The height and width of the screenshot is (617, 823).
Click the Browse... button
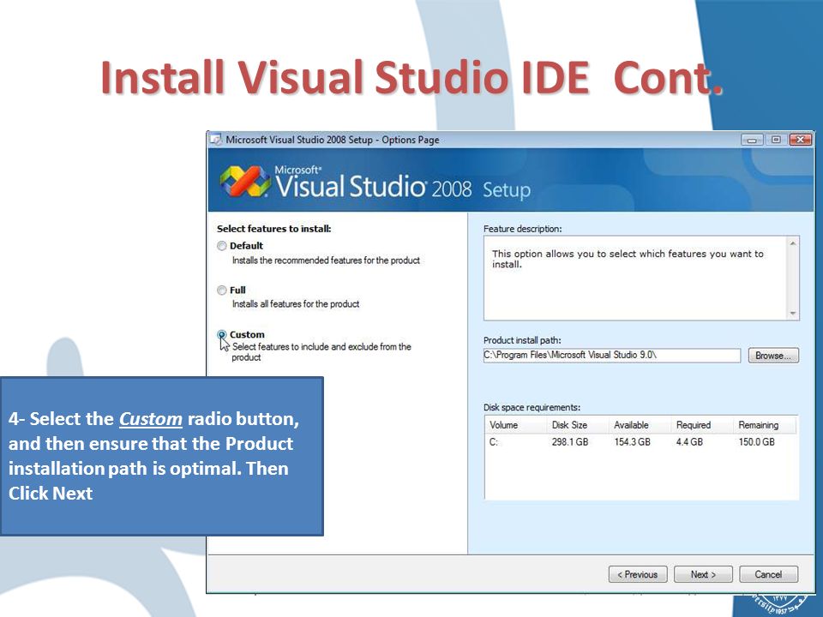pyautogui.click(x=773, y=356)
